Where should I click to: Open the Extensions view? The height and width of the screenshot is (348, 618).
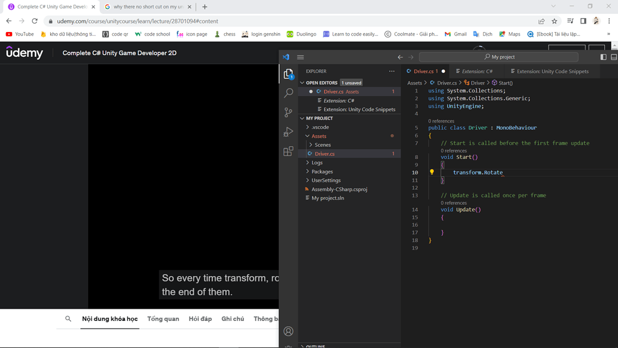click(288, 151)
